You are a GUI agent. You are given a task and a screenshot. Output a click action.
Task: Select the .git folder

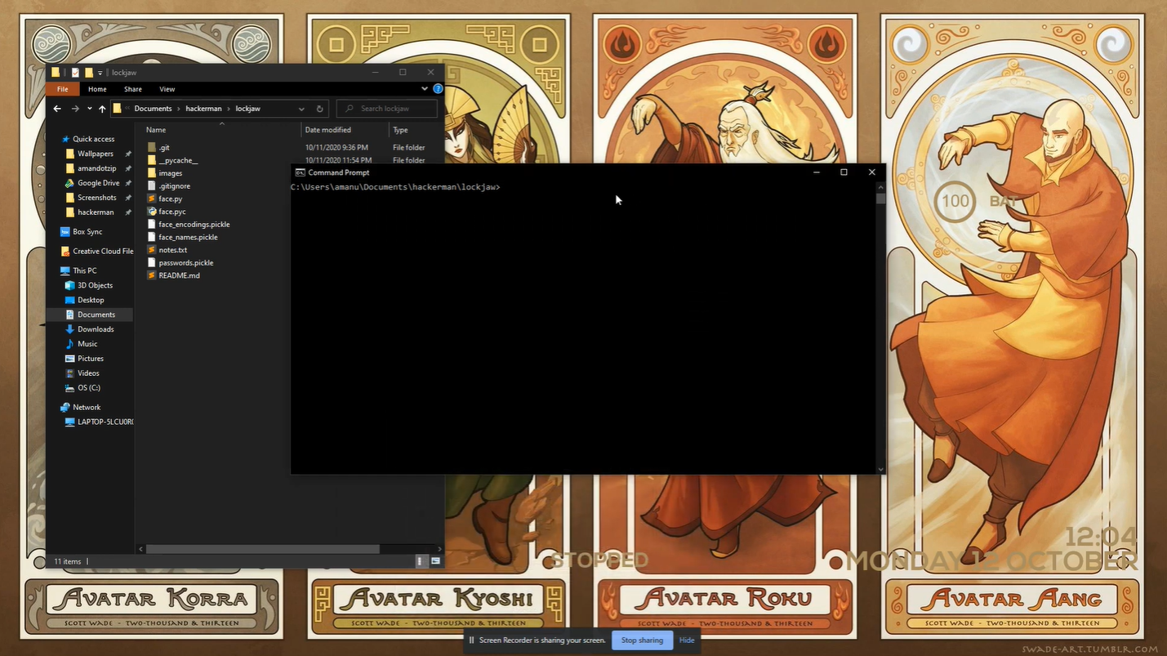164,148
